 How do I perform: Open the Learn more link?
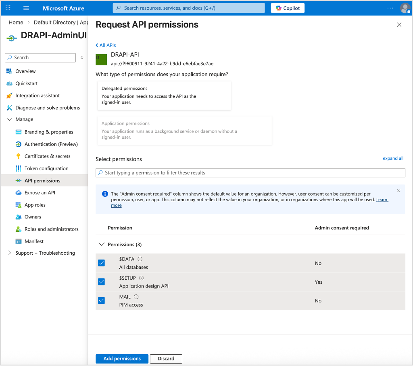click(x=382, y=199)
